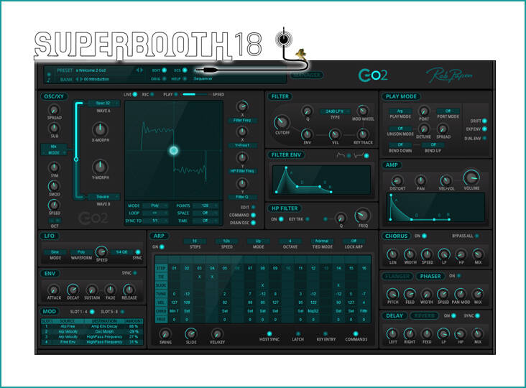Click the oscillator mix vertical slider handle

coord(76,160)
